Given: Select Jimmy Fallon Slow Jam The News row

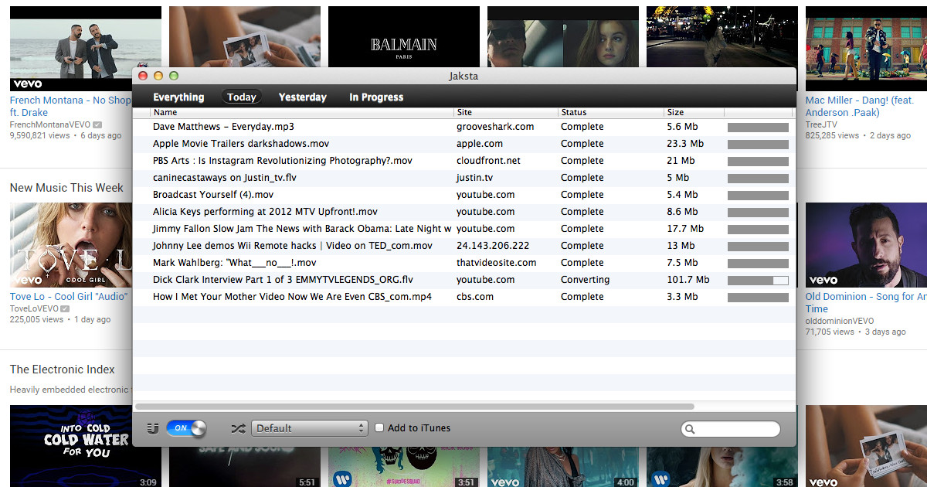Looking at the screenshot, I should [463, 229].
